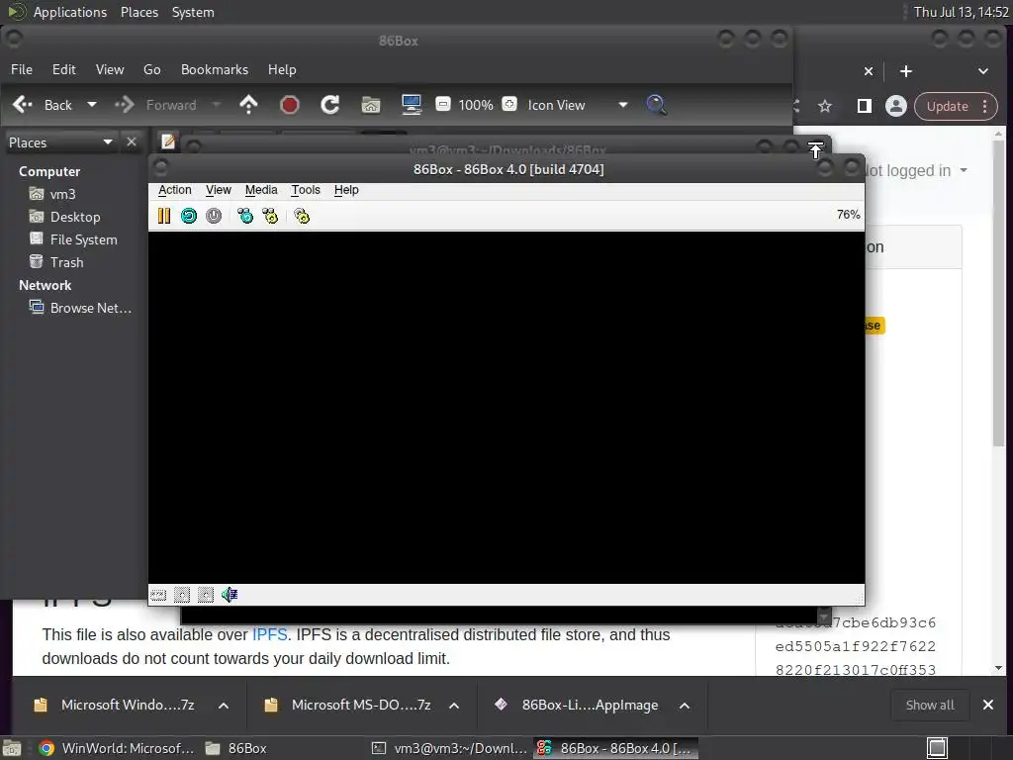1013x760 pixels.
Task: Click the clock showing Thu Jul 13
Action: (x=961, y=12)
